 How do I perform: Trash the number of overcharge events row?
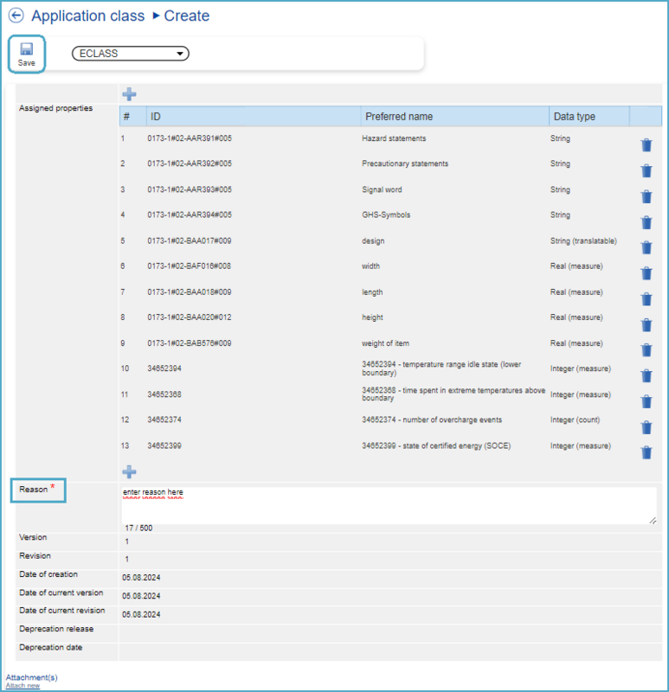646,426
